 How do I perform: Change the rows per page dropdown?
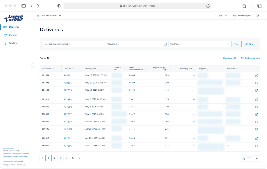tap(250, 158)
